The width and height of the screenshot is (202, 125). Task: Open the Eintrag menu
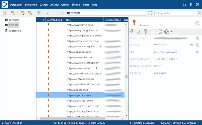pos(76,5)
